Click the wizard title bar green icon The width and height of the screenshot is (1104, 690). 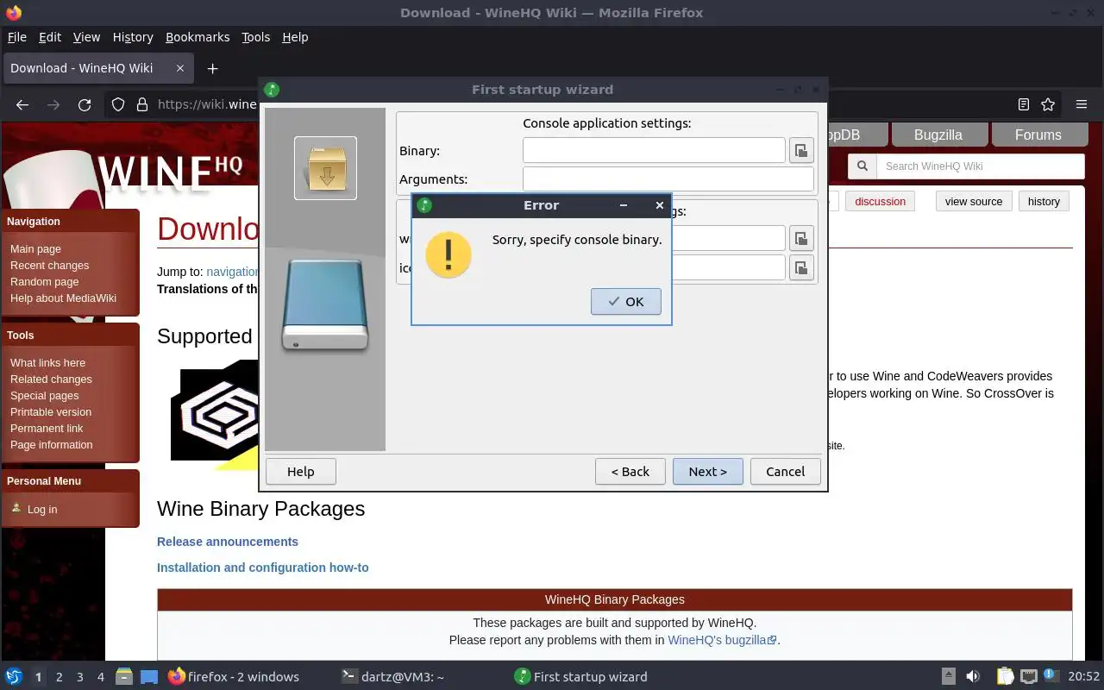[x=272, y=90]
